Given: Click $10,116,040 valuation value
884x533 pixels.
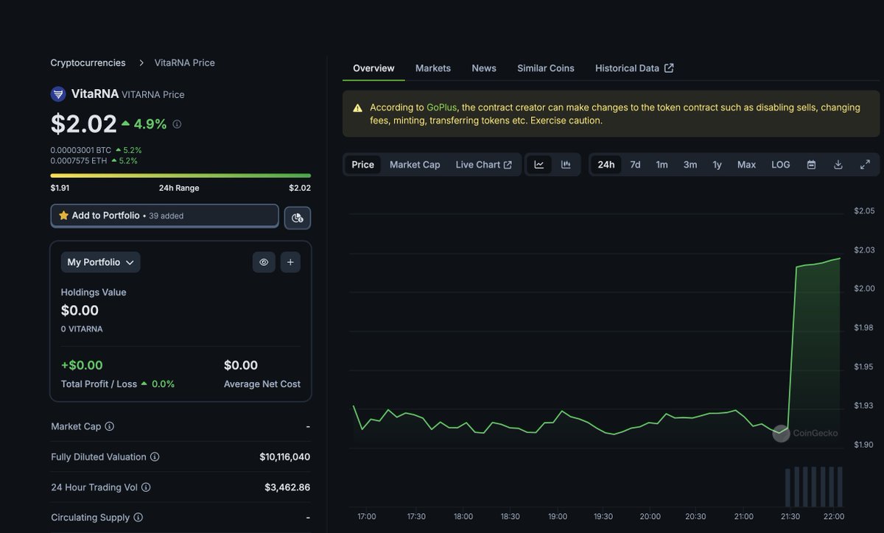Looking at the screenshot, I should (284, 457).
